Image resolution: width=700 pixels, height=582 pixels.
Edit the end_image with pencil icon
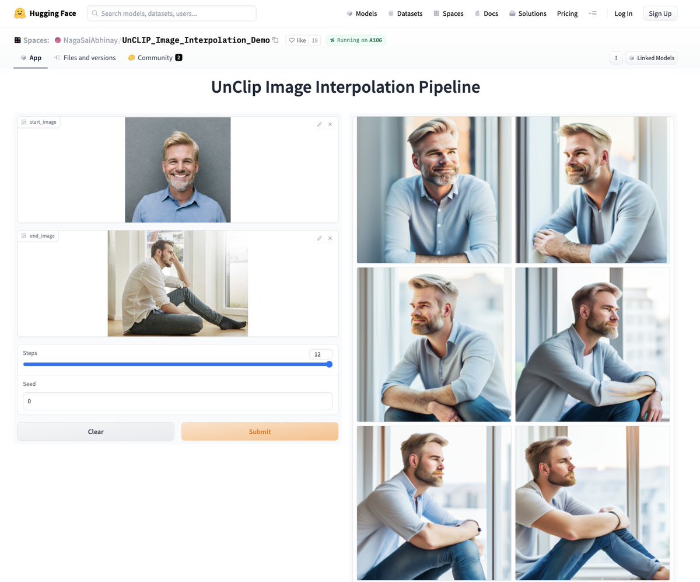[320, 238]
